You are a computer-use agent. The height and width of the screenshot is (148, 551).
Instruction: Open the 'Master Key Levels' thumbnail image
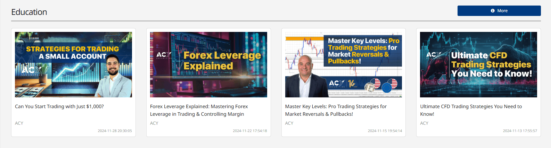344,64
